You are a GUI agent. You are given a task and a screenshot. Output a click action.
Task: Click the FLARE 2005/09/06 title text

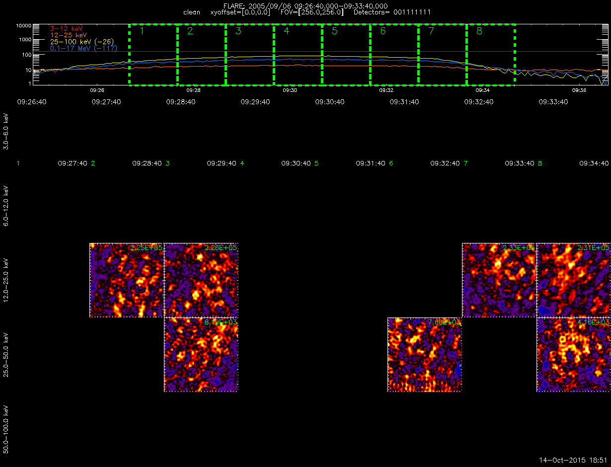coord(305,6)
